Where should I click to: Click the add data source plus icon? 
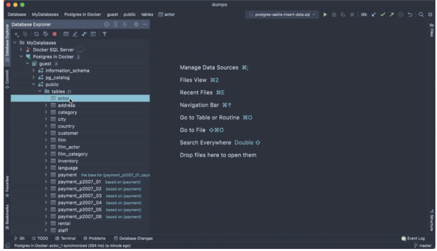point(16,34)
